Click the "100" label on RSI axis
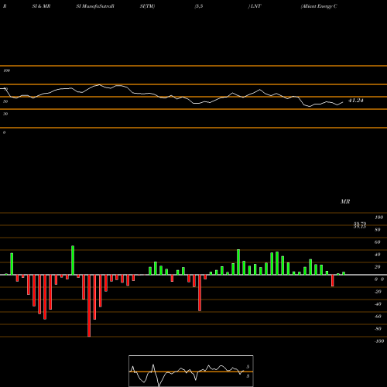Image resolution: width=387 pixels, height=387 pixels. [6, 70]
